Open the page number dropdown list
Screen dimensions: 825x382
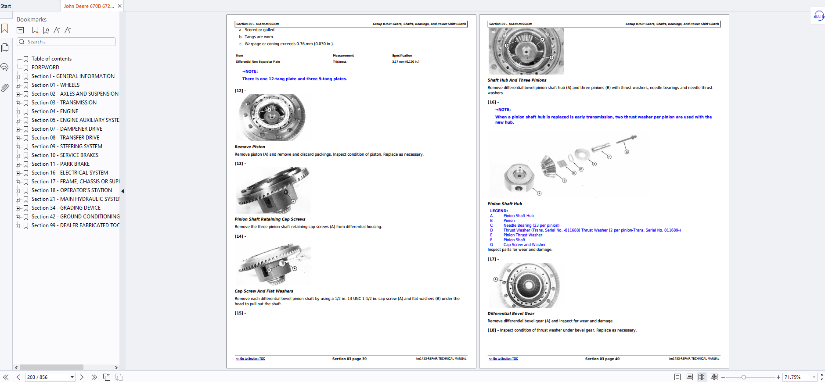pos(72,377)
